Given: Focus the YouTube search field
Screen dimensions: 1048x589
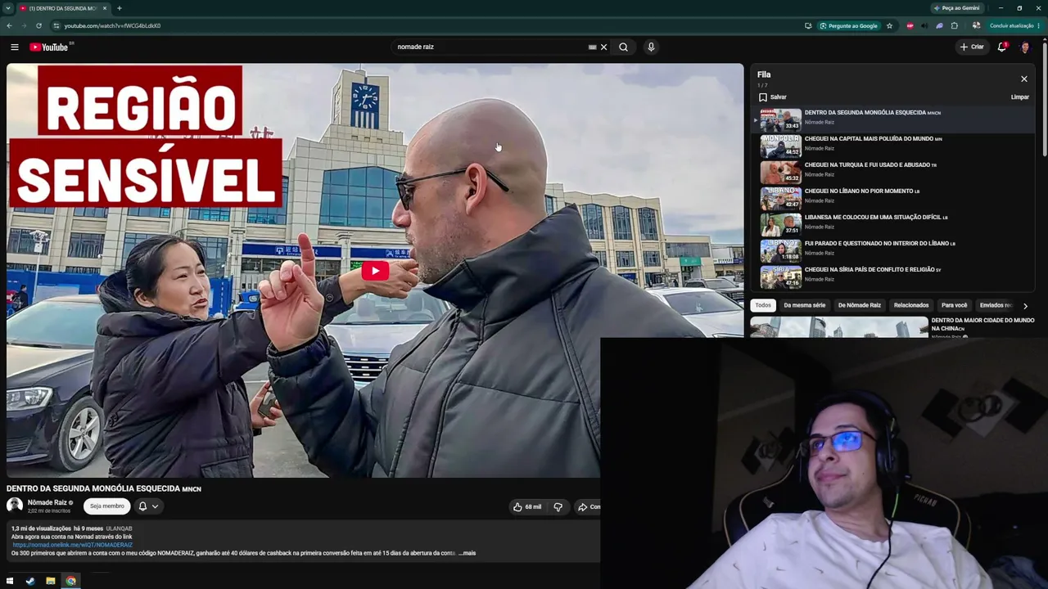Looking at the screenshot, I should 490,47.
